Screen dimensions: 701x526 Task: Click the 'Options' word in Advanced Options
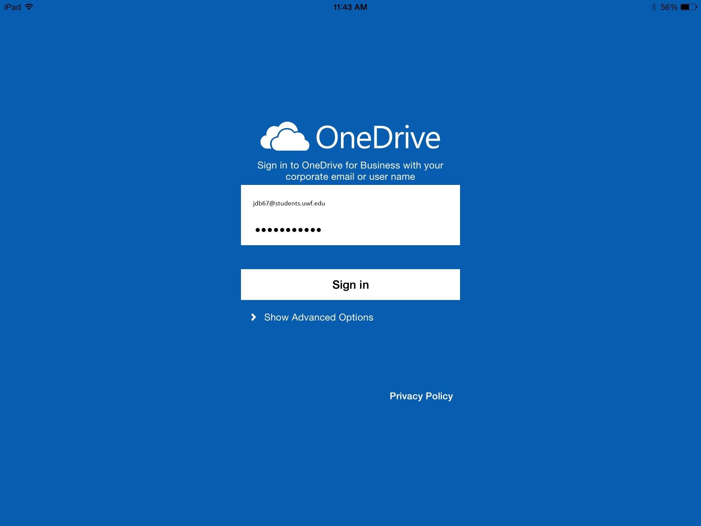point(356,317)
